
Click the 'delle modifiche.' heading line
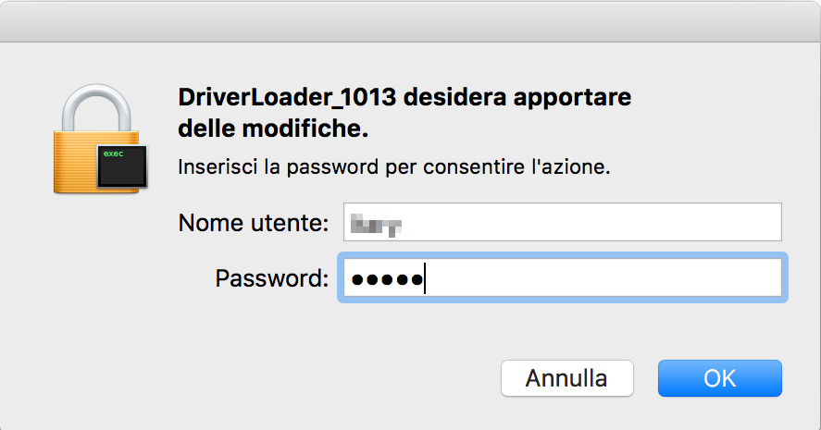point(273,129)
